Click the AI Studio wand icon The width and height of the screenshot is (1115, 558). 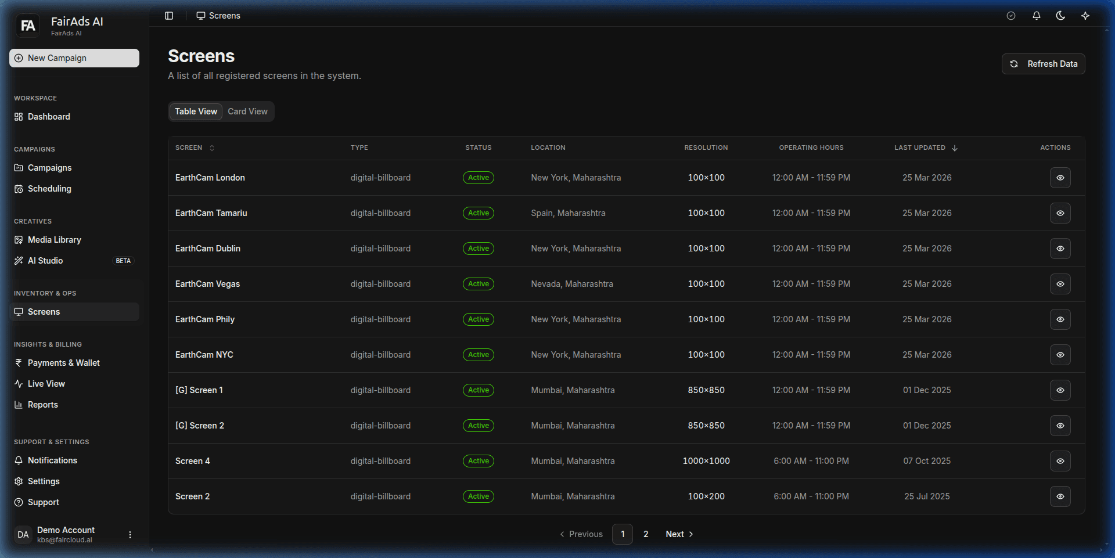19,261
